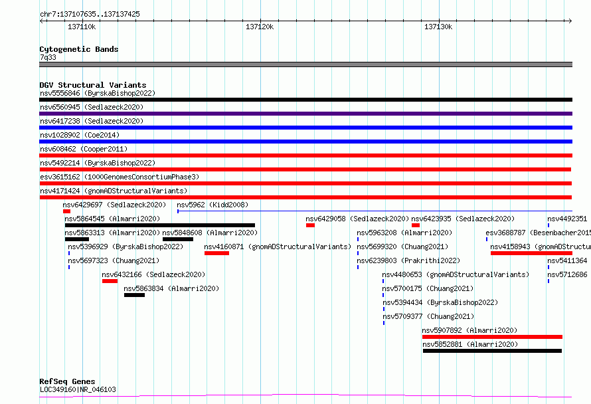Select the nsv6560945 purple variant bar
Image resolution: width=591 pixels, height=404 pixels.
305,114
